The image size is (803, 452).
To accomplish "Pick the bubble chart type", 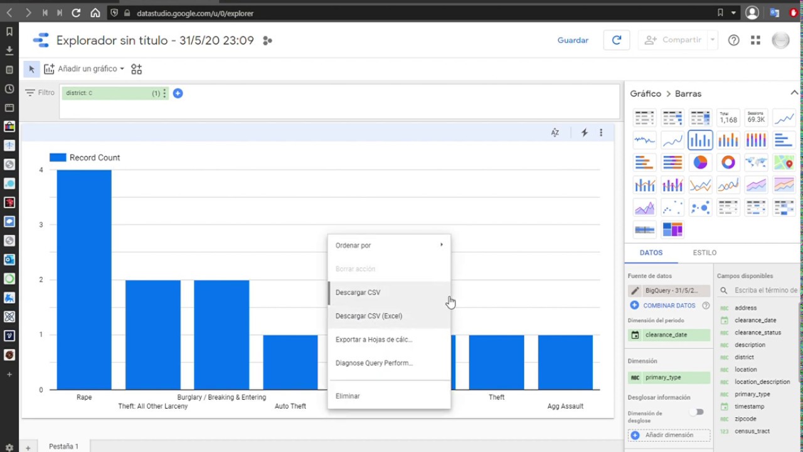I will tap(700, 207).
